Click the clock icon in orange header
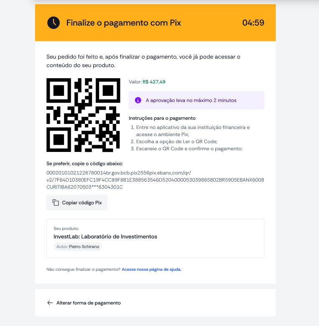 (x=54, y=23)
